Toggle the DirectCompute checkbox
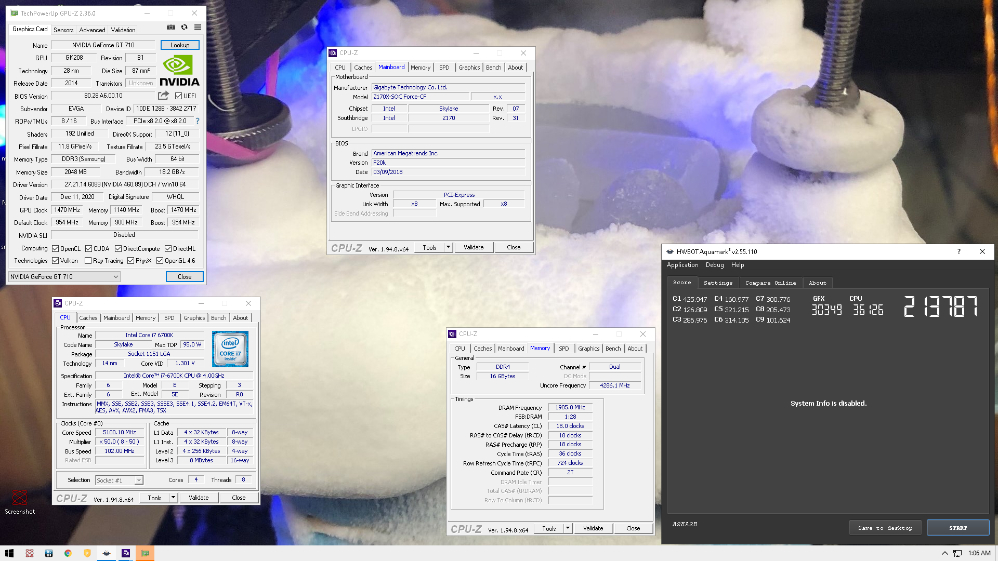Screen dimensions: 998x561 click(118, 248)
